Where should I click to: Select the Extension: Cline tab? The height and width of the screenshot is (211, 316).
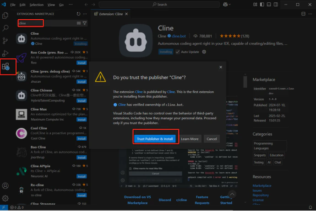point(110,14)
